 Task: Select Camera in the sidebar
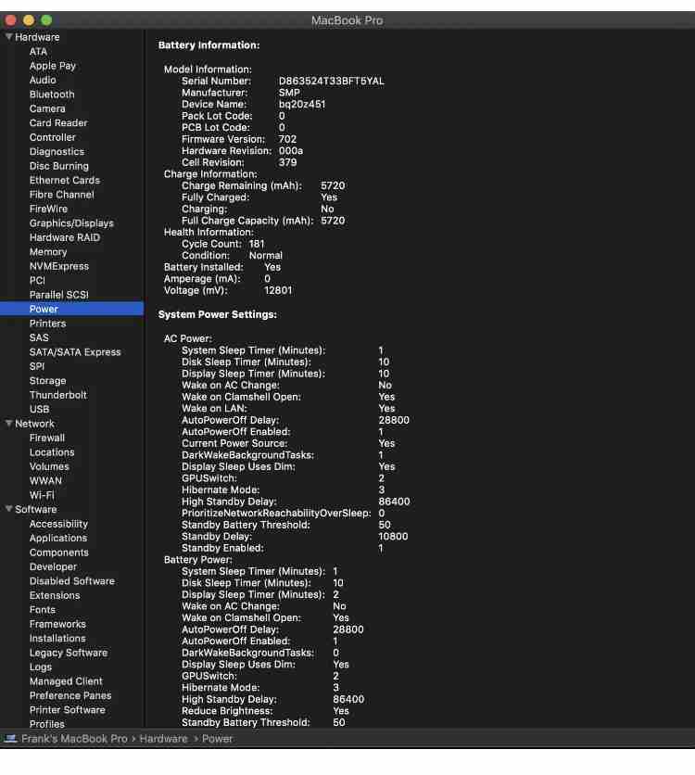click(x=47, y=108)
